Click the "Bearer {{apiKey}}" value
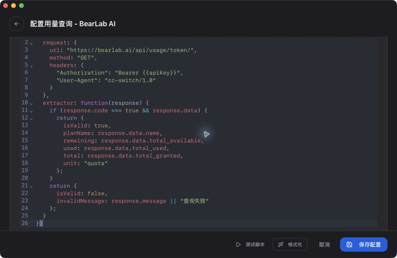This screenshot has width=397, height=258. tap(147, 73)
